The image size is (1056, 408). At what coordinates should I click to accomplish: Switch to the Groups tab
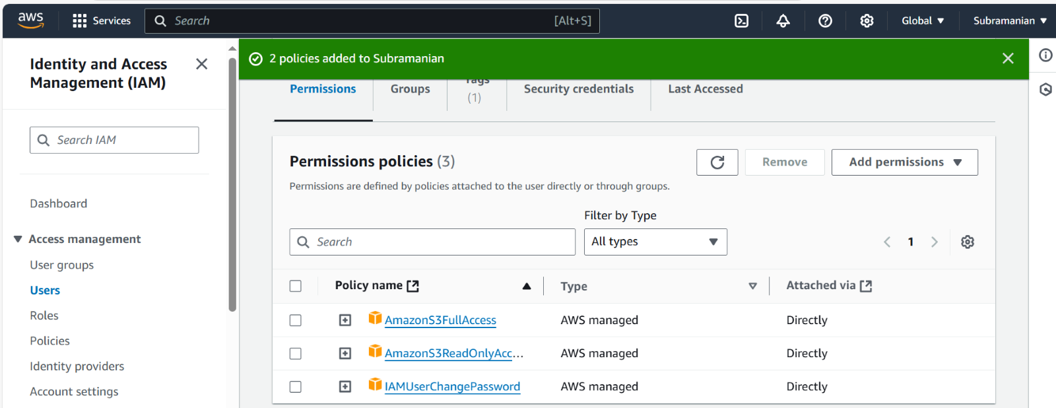point(410,89)
